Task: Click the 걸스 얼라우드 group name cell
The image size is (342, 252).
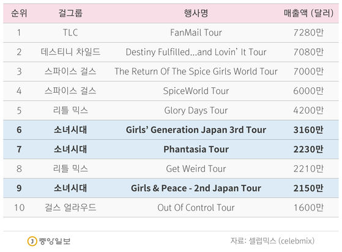Action: click(70, 207)
